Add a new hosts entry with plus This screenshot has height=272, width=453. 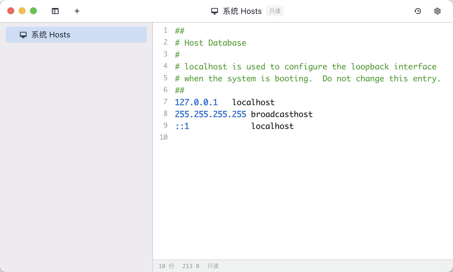[x=77, y=11]
